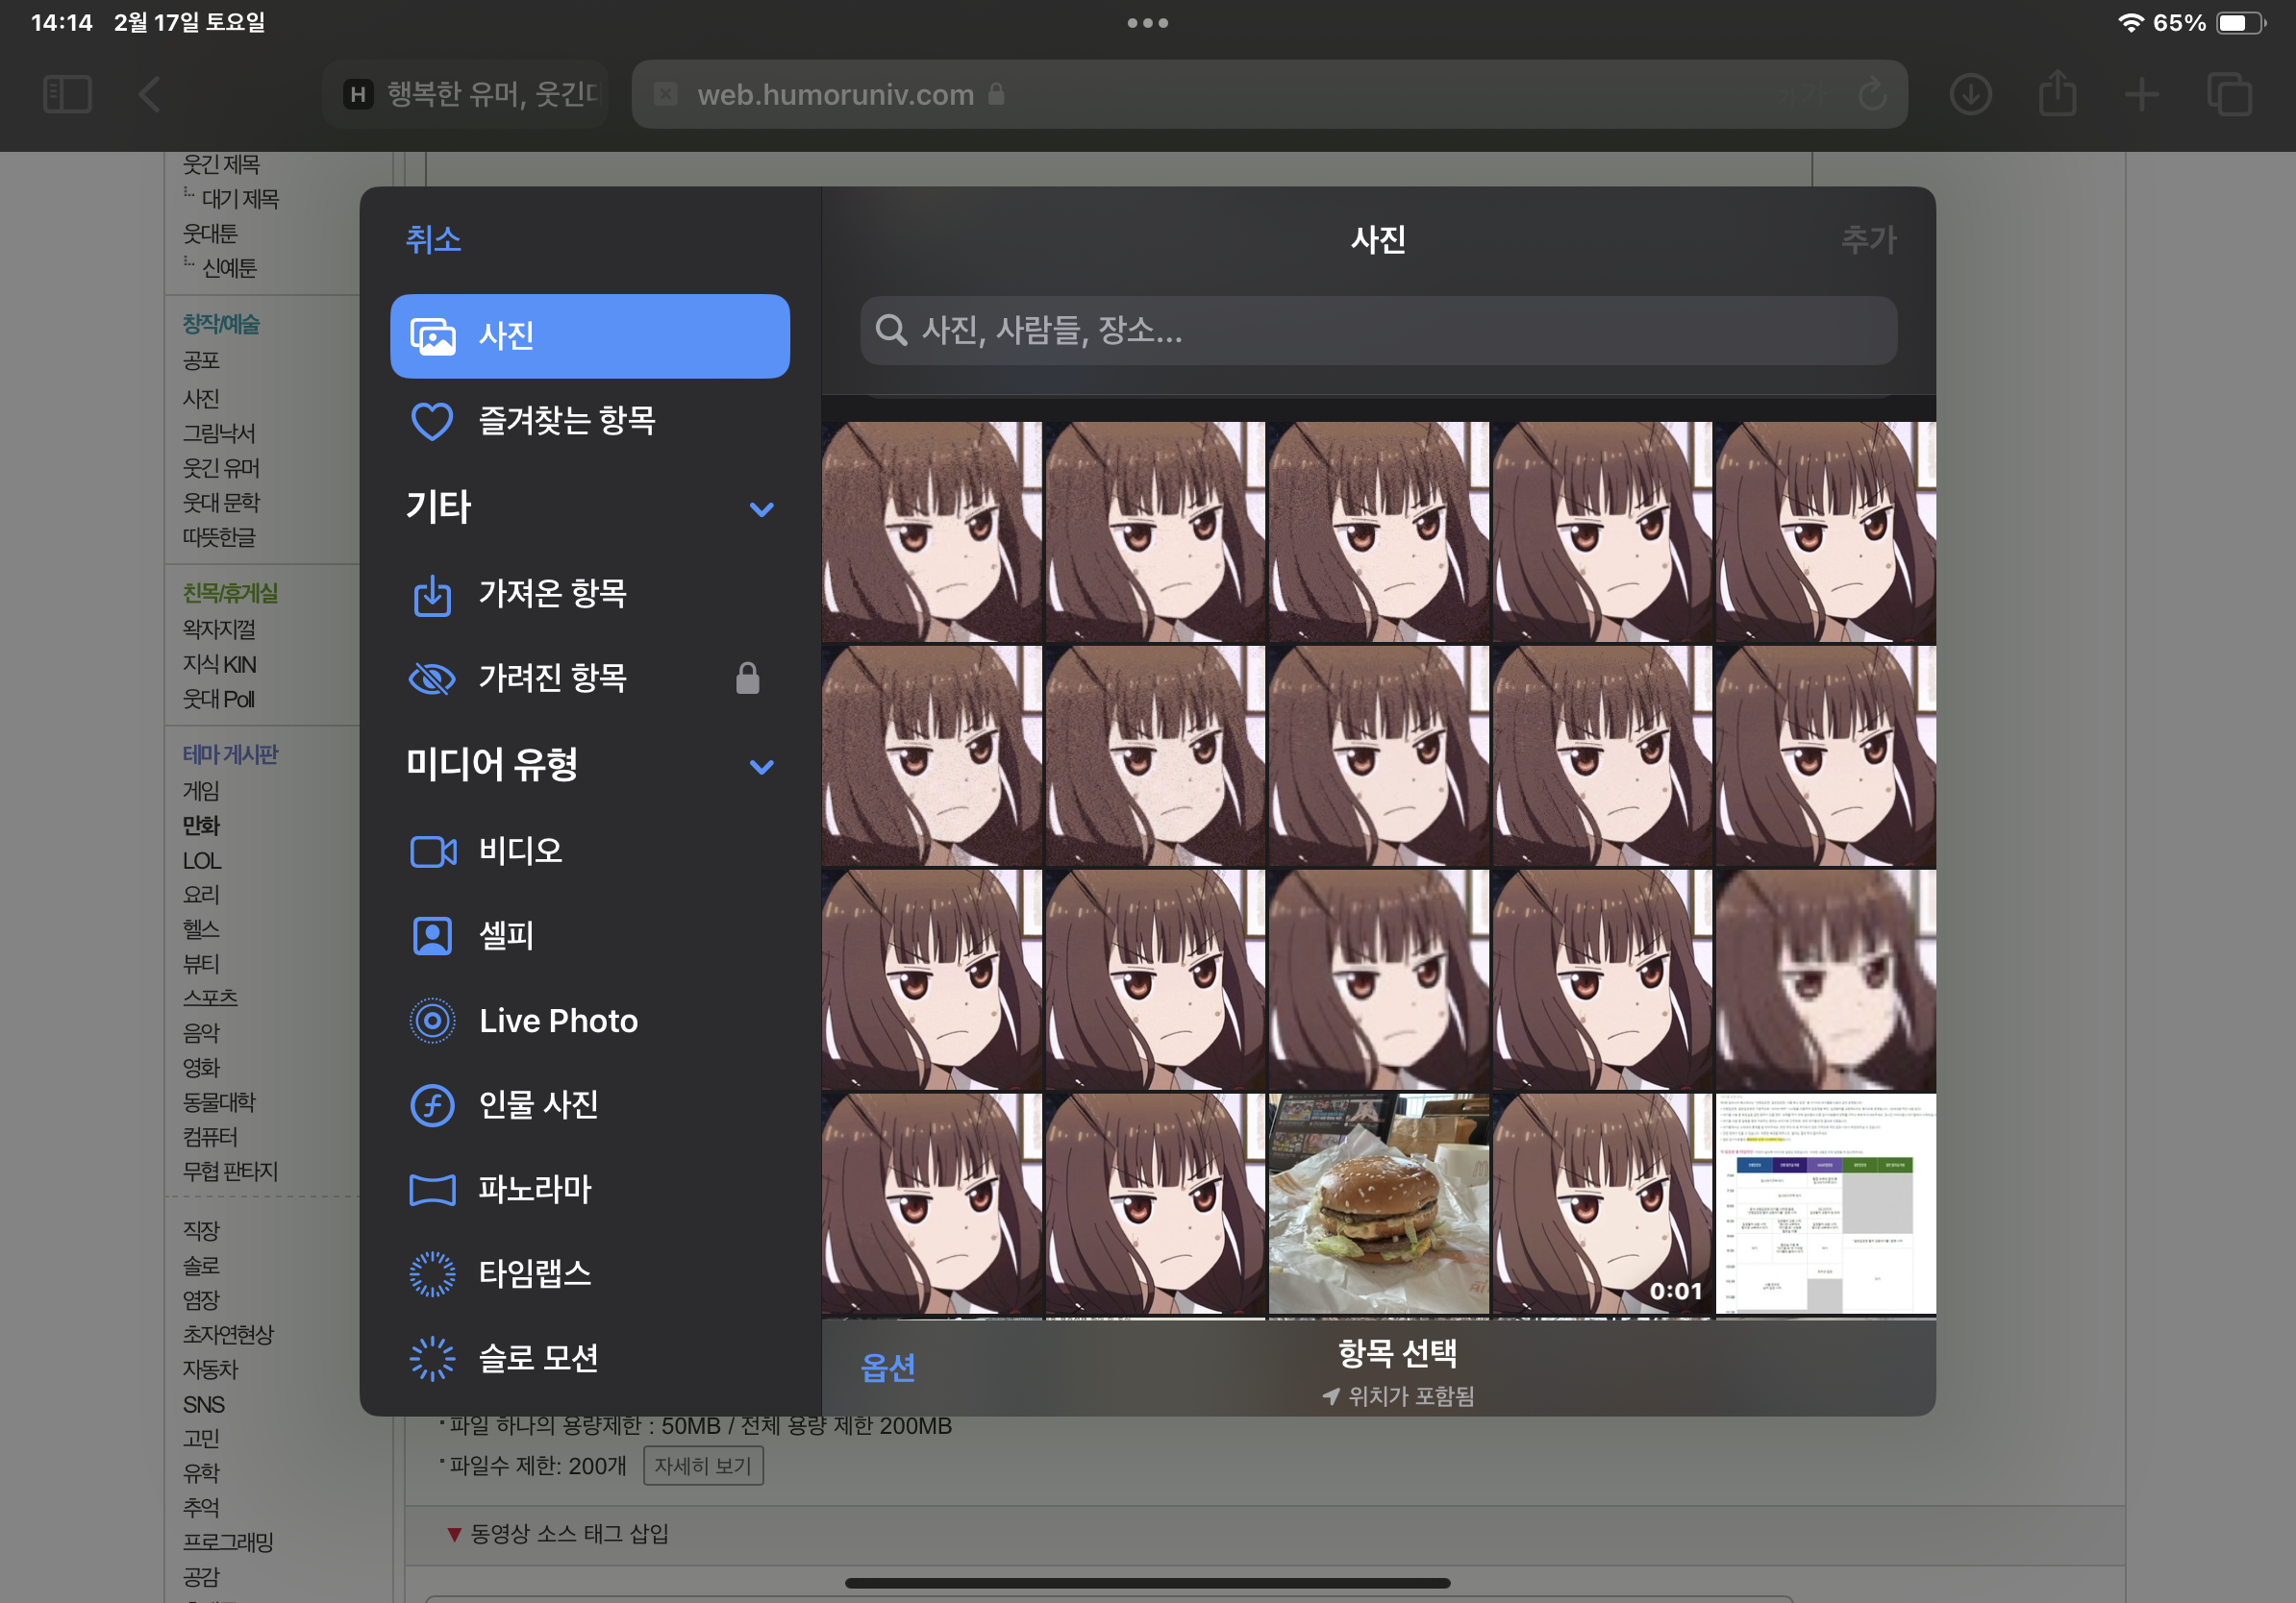Click the photo search field
This screenshot has width=2296, height=1603.
(x=1377, y=331)
